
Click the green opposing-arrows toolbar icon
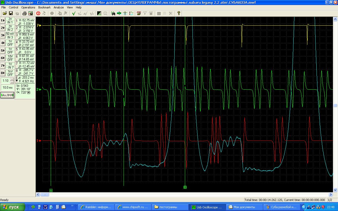[119, 13]
